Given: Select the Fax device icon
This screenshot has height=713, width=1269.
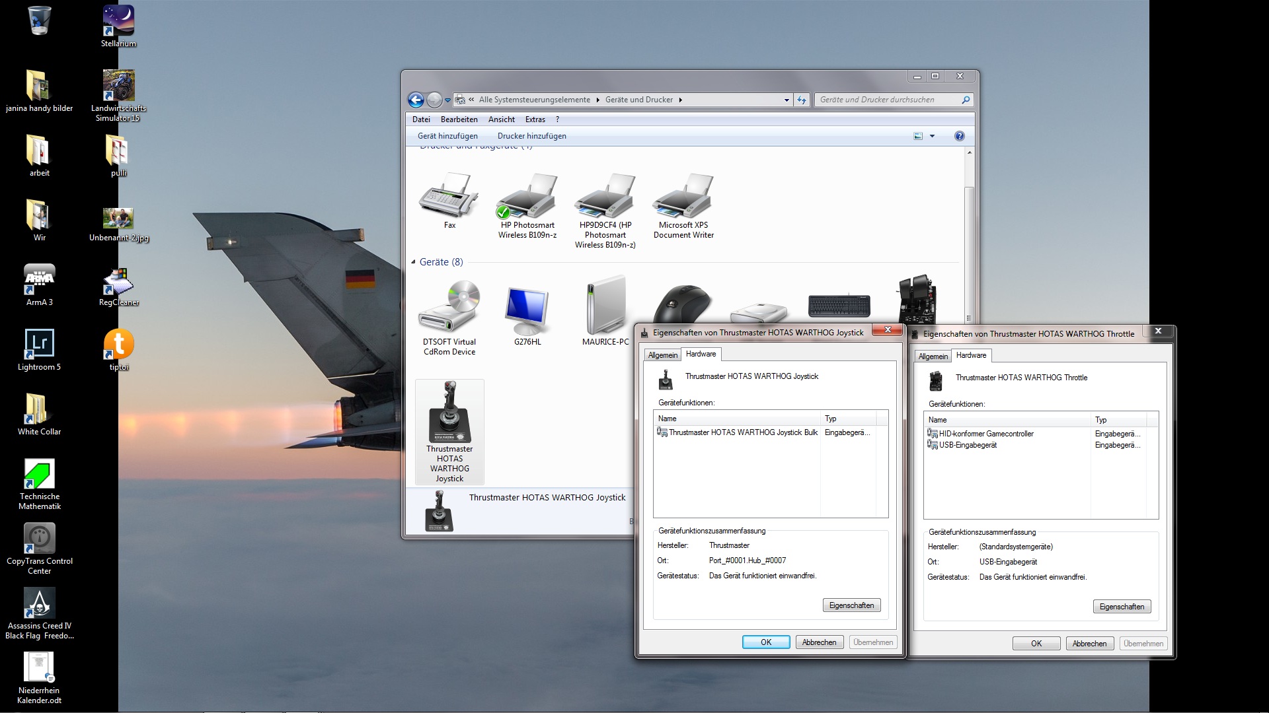Looking at the screenshot, I should (449, 201).
